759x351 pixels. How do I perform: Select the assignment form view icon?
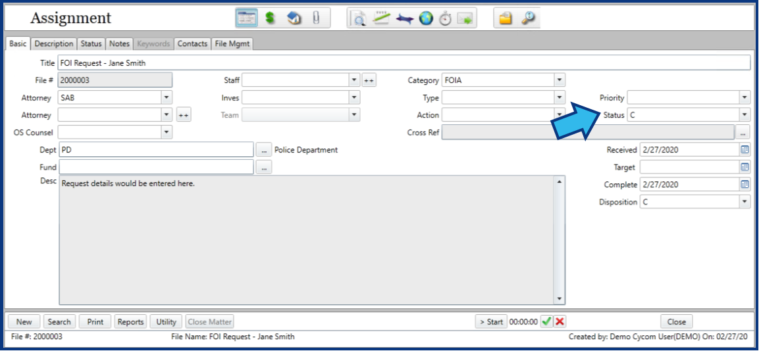pos(247,18)
